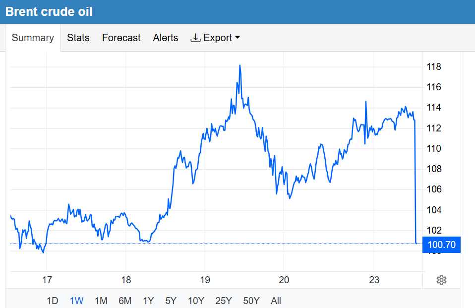Click the 106 y-axis label

point(433,189)
